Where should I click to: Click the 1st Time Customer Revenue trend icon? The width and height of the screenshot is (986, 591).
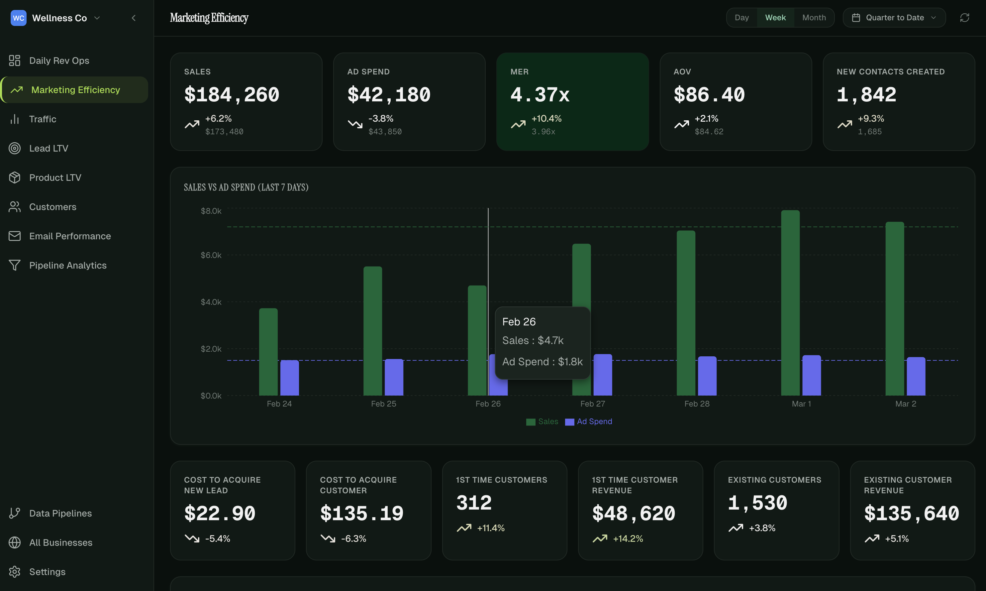pos(600,538)
